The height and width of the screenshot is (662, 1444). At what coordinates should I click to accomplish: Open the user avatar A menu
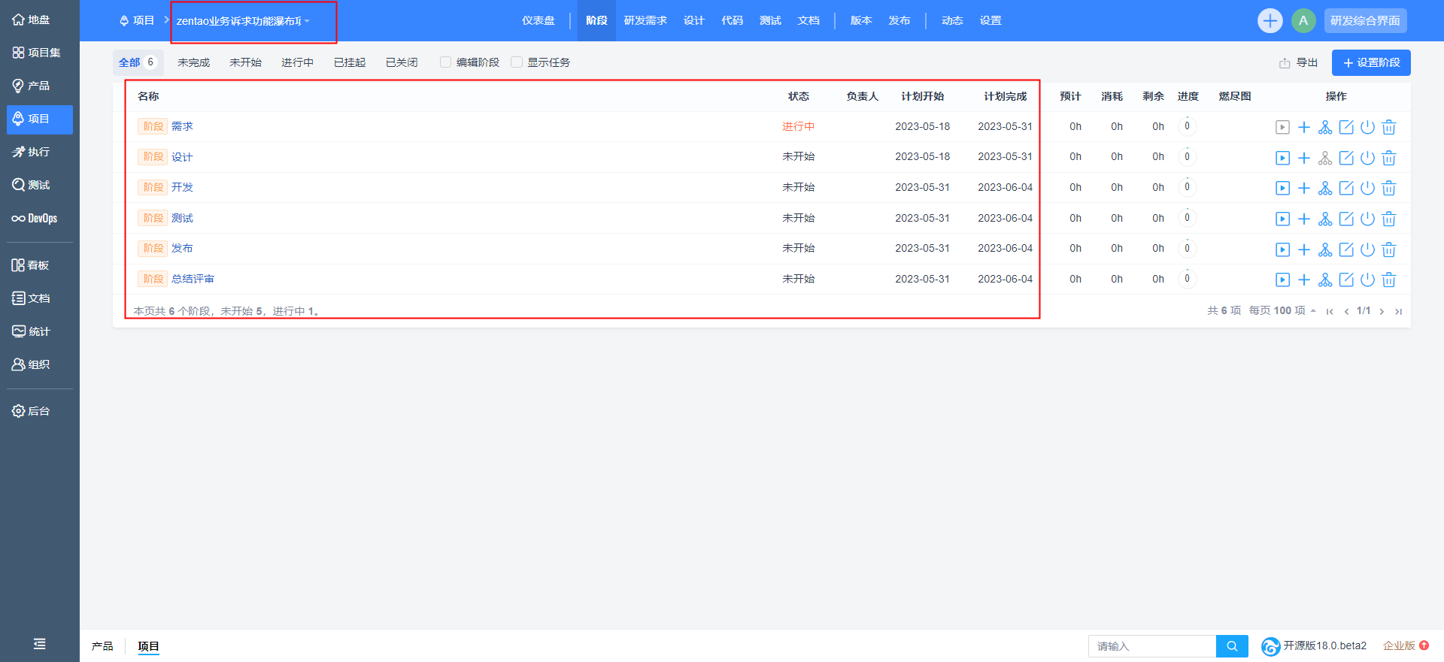pyautogui.click(x=1303, y=21)
